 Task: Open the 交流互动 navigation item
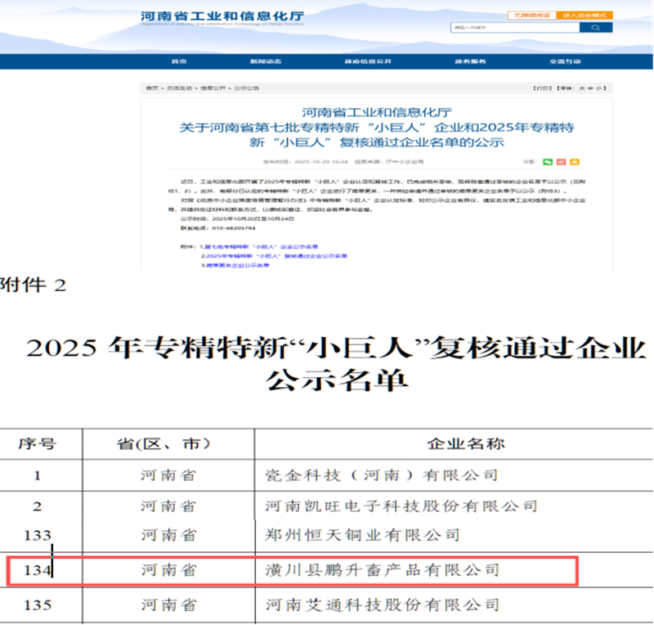coord(565,61)
